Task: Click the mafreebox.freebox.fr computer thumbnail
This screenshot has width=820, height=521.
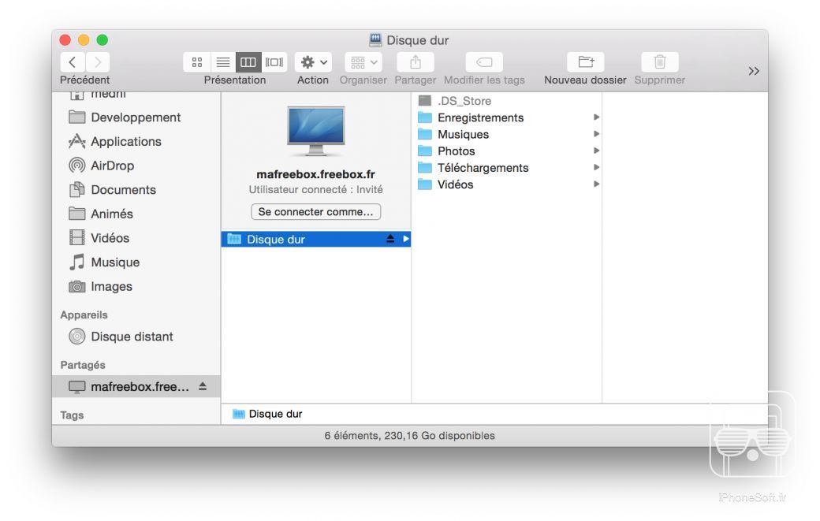Action: coord(316,131)
